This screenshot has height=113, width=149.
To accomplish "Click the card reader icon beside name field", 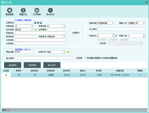I will [38, 23].
